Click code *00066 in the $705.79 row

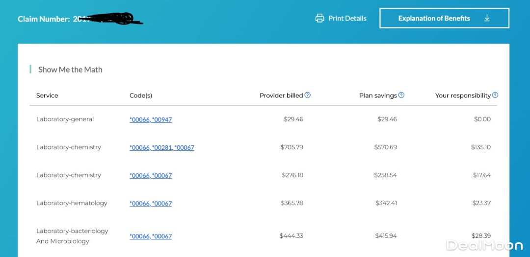[139, 147]
